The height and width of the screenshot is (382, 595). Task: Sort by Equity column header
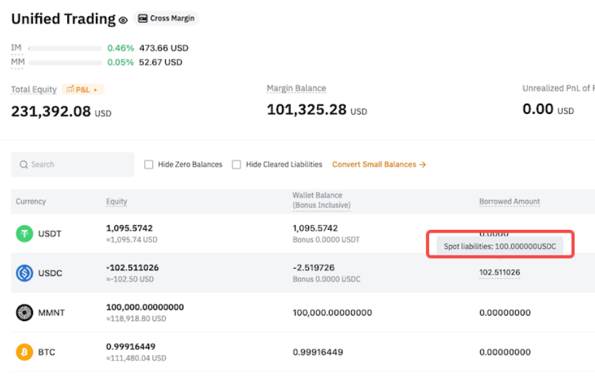[x=116, y=202]
